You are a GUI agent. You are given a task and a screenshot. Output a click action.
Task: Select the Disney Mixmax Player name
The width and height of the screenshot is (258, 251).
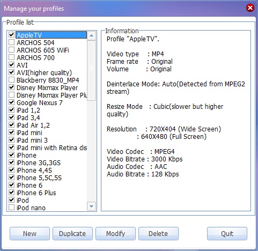pos(47,87)
